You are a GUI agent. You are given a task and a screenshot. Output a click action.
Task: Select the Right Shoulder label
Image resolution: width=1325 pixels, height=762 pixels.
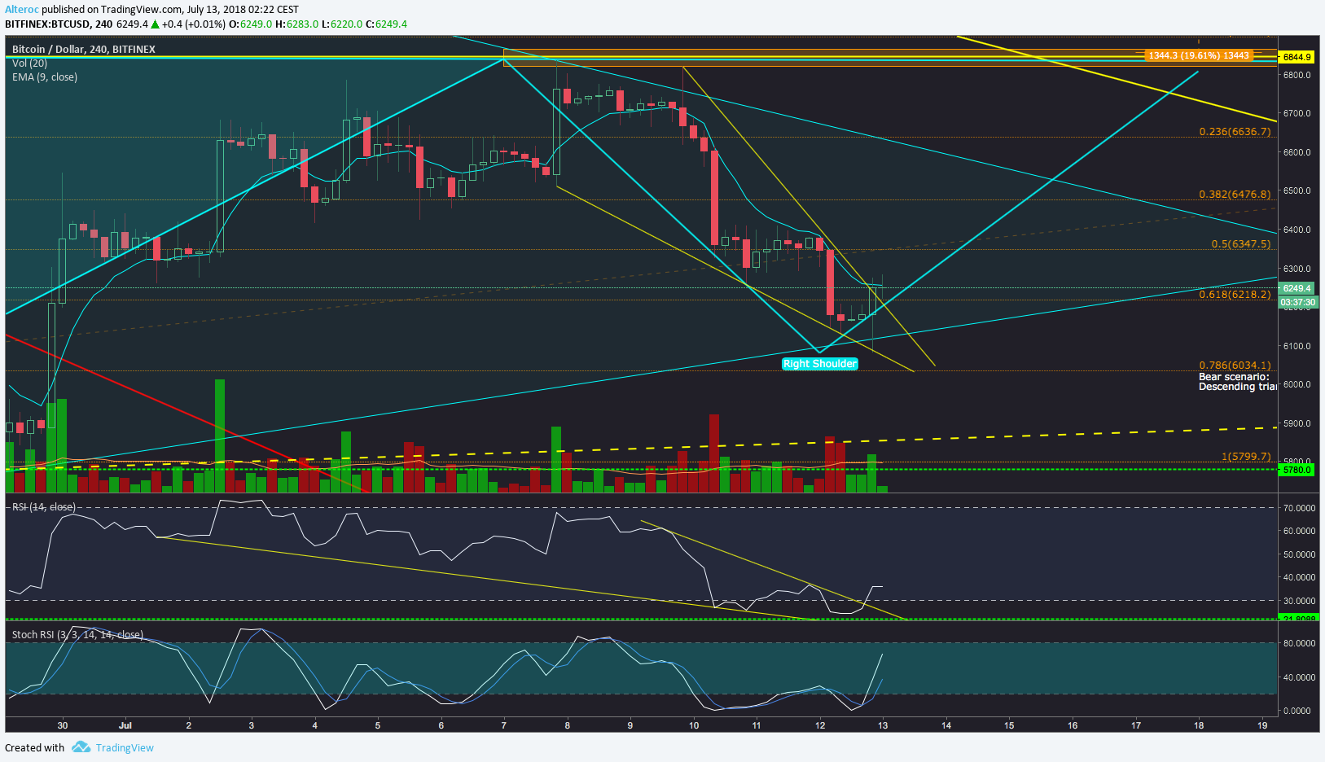click(x=820, y=364)
